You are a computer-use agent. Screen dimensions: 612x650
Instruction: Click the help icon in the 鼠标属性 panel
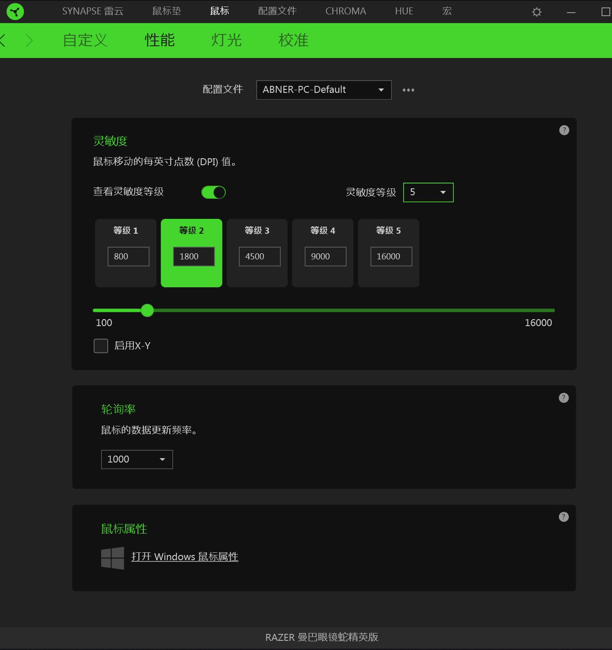click(564, 517)
